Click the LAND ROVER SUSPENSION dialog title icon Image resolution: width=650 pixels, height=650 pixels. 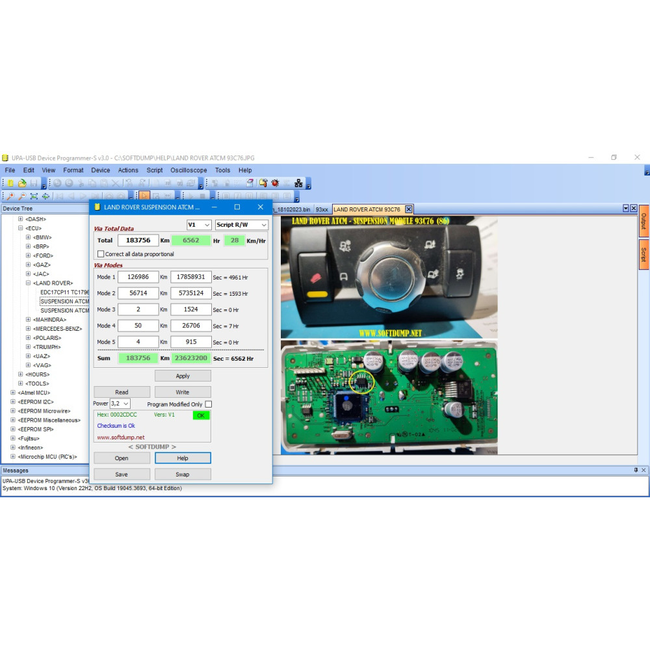point(97,207)
